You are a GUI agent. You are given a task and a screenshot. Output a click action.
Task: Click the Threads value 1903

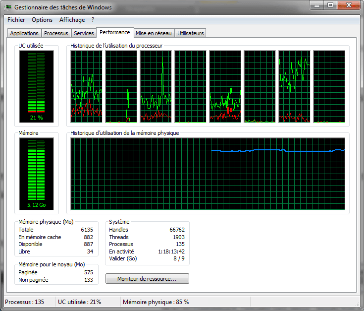coord(179,237)
